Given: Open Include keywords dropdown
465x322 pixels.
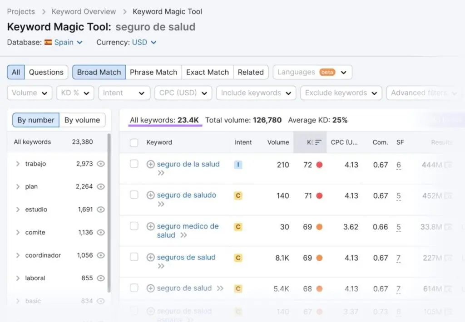Looking at the screenshot, I should point(256,93).
